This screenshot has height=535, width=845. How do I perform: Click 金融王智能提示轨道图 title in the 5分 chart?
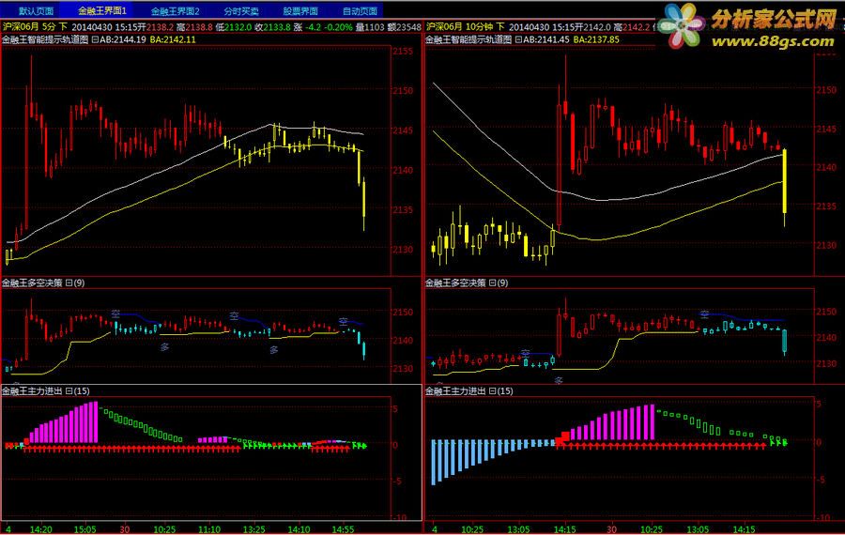click(x=45, y=39)
